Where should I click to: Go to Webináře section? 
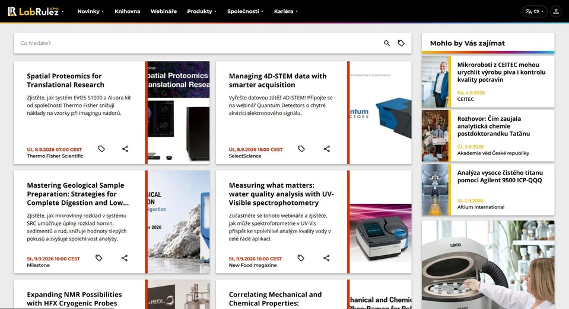(x=164, y=11)
